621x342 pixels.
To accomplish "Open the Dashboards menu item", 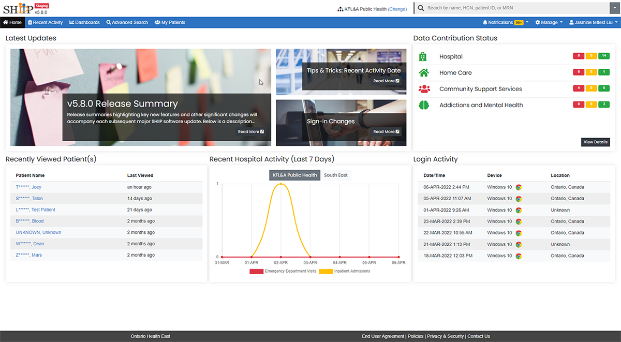I will point(84,22).
